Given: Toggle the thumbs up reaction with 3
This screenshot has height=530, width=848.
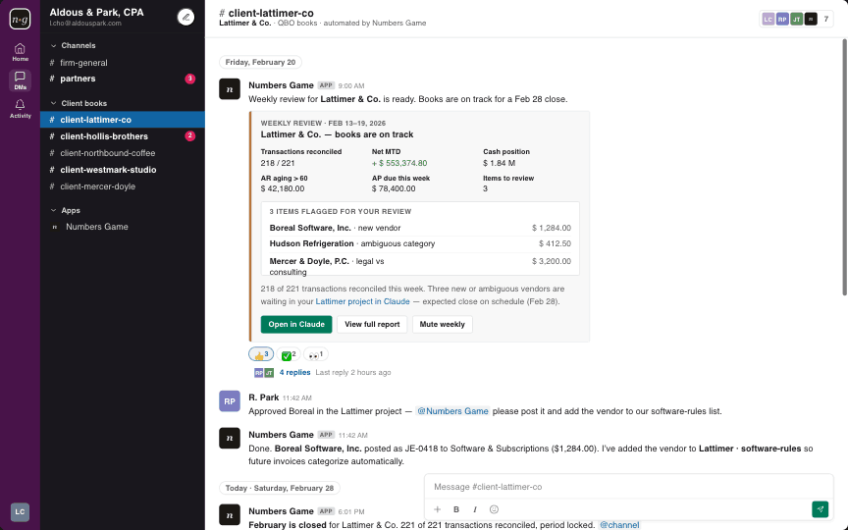Looking at the screenshot, I should 261,354.
